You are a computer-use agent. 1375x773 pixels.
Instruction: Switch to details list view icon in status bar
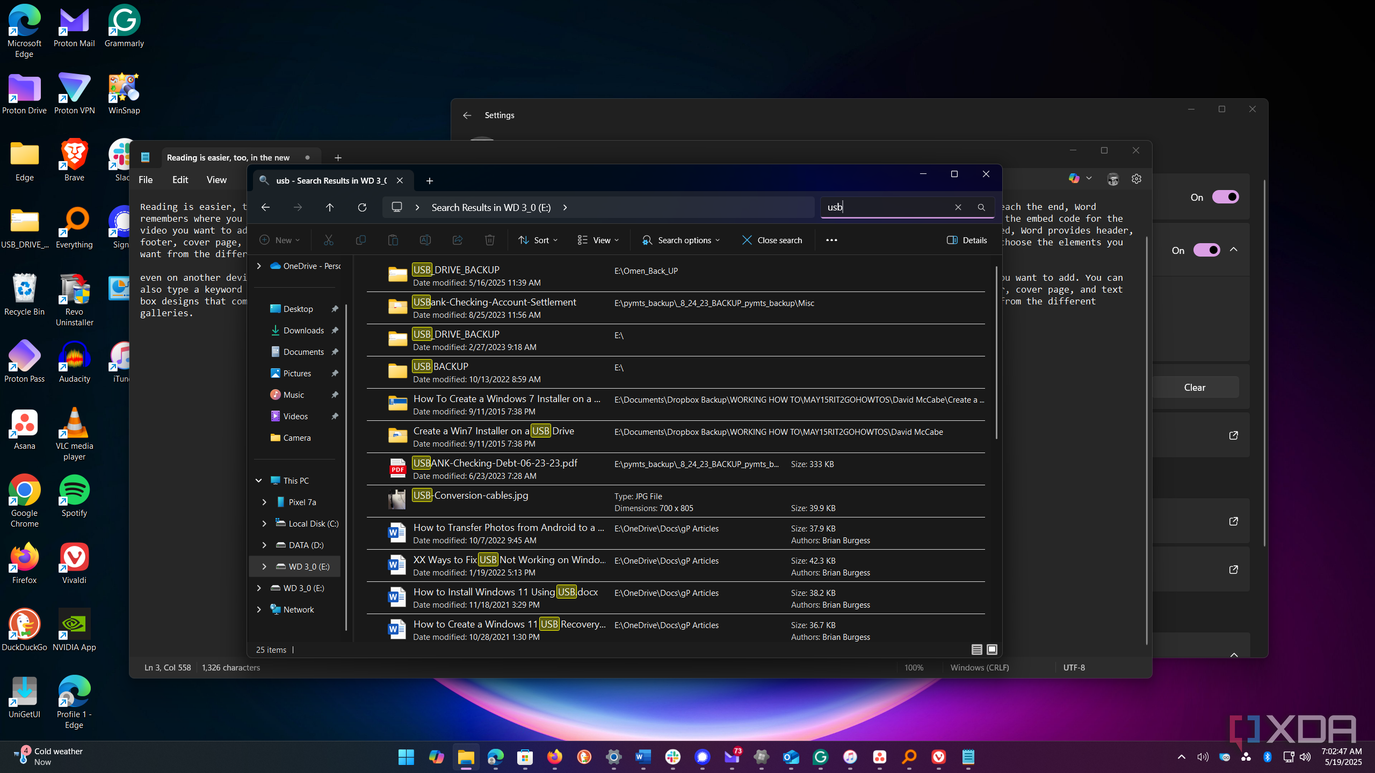(x=977, y=650)
